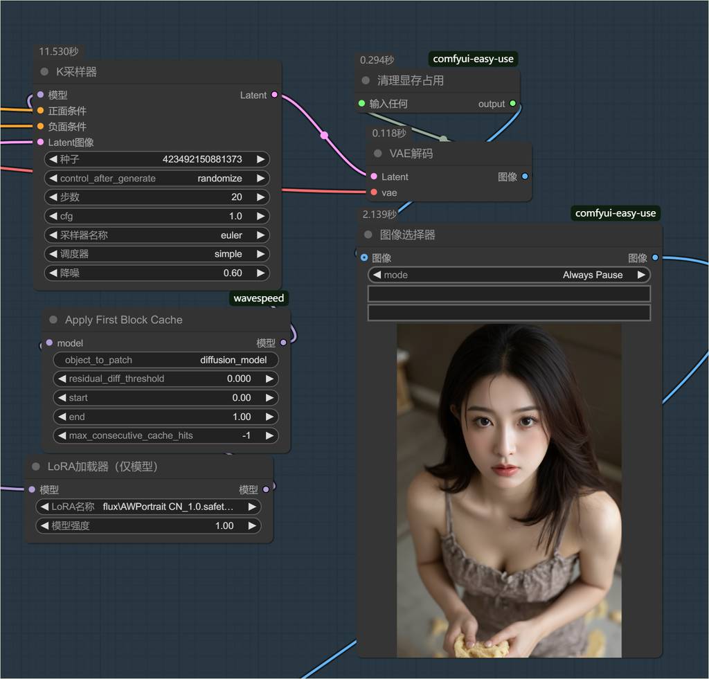Click the generated portrait preview image
The height and width of the screenshot is (679, 709).
509,490
